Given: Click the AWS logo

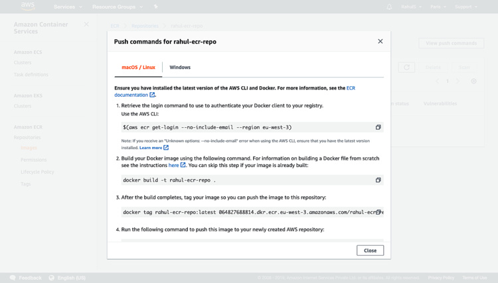Looking at the screenshot, I should [29, 7].
